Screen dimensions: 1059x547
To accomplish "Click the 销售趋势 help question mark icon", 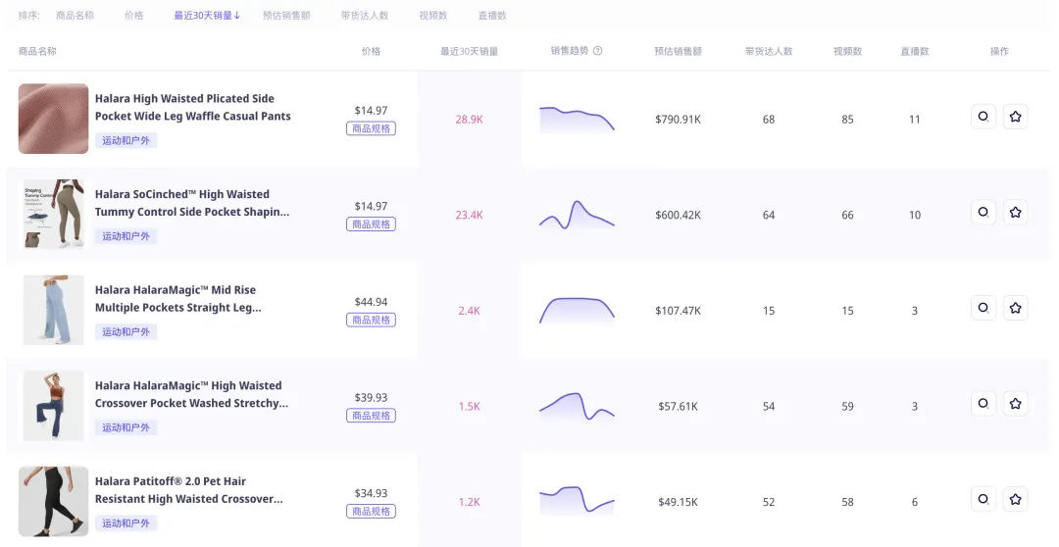I will (x=597, y=51).
